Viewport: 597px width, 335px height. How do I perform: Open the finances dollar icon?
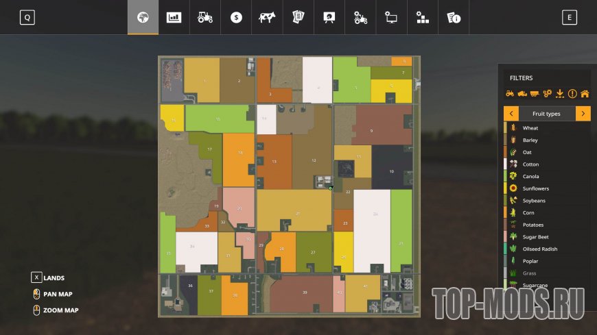click(x=237, y=18)
